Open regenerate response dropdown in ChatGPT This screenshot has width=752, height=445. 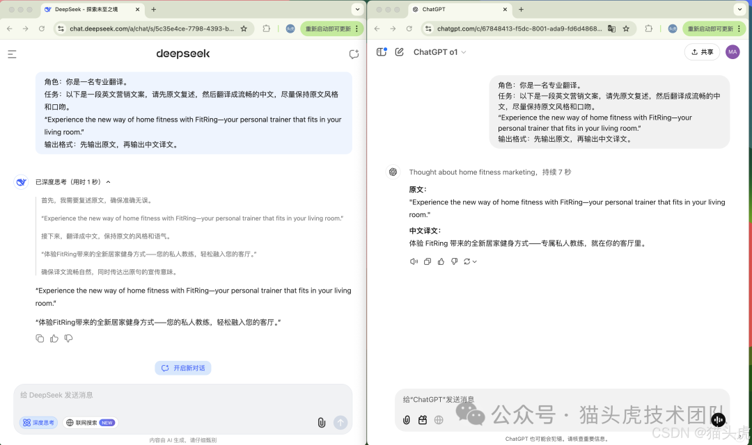[x=470, y=261]
